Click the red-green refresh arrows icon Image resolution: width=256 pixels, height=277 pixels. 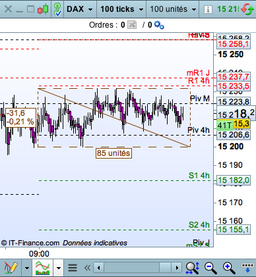[x=247, y=9]
